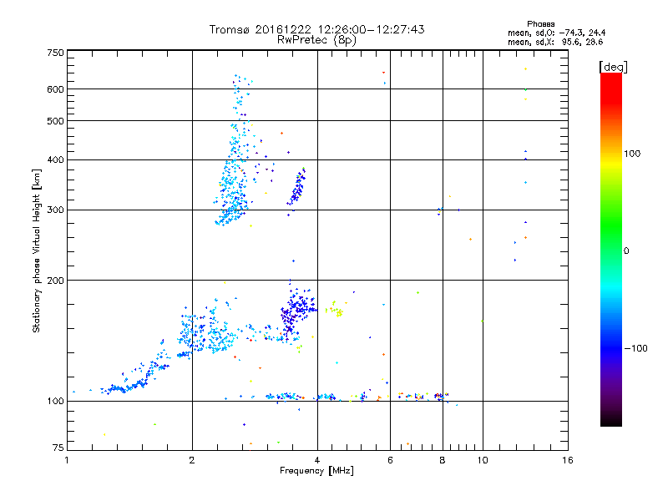Click the y-axis tick label '500'
This screenshot has height=501, width=668.
(55, 121)
